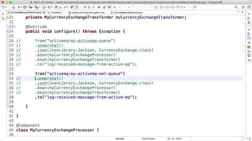Toggle Block Selection Mode icon
The image size is (252, 141).
coord(89,7)
